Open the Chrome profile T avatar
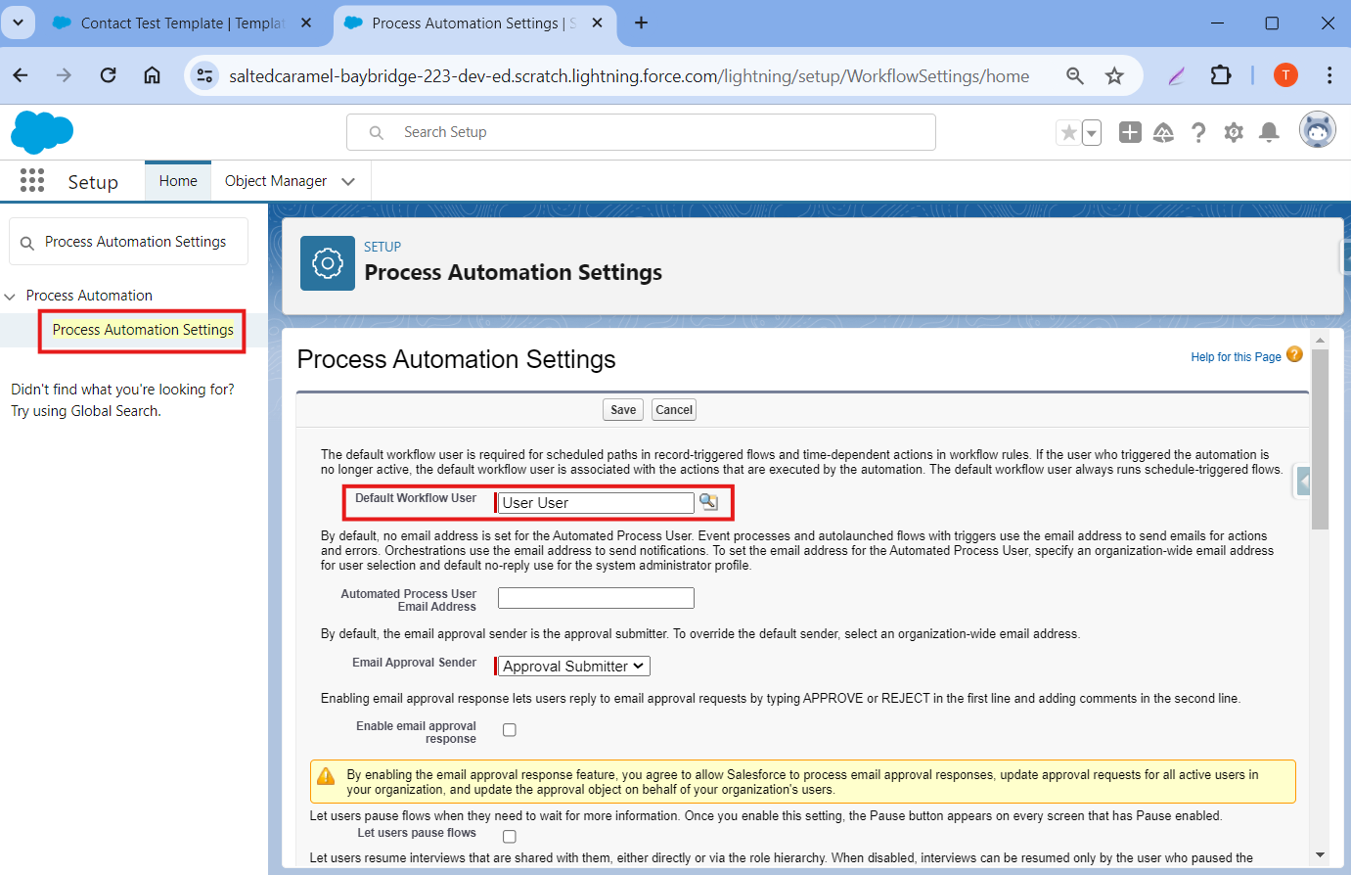The height and width of the screenshot is (875, 1351). point(1285,75)
